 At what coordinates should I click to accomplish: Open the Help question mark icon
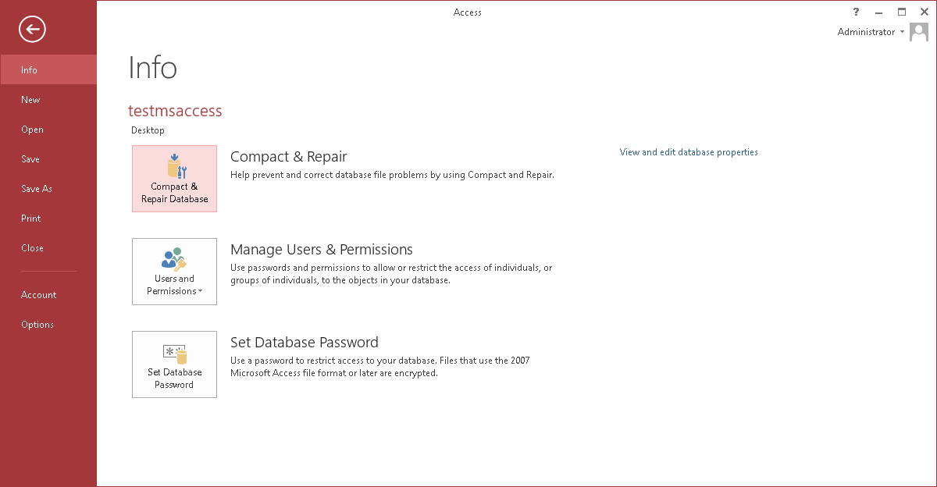(x=857, y=12)
